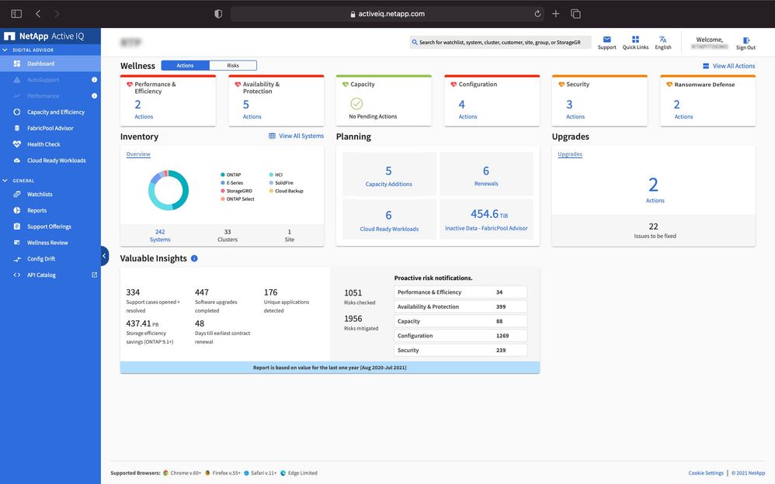
Task: Open the Support envelope icon
Action: coord(606,40)
